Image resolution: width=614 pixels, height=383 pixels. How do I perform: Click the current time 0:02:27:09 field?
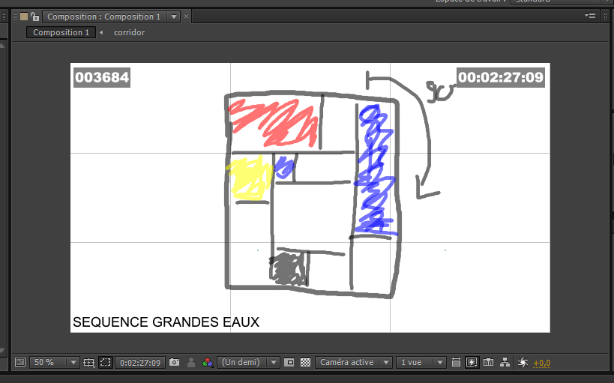[x=140, y=363]
